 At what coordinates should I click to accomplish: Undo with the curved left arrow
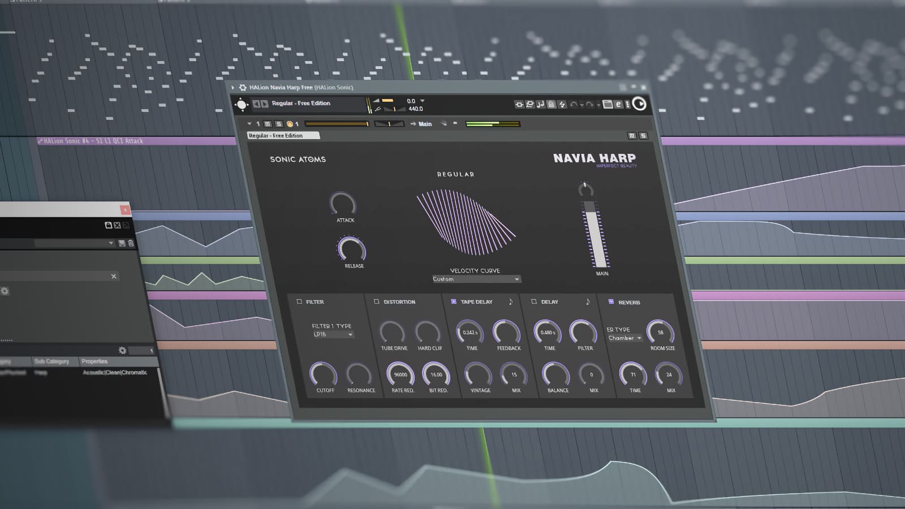coord(574,105)
